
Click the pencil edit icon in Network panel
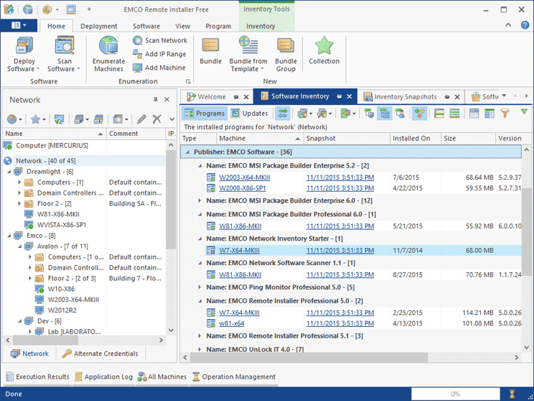coord(141,119)
